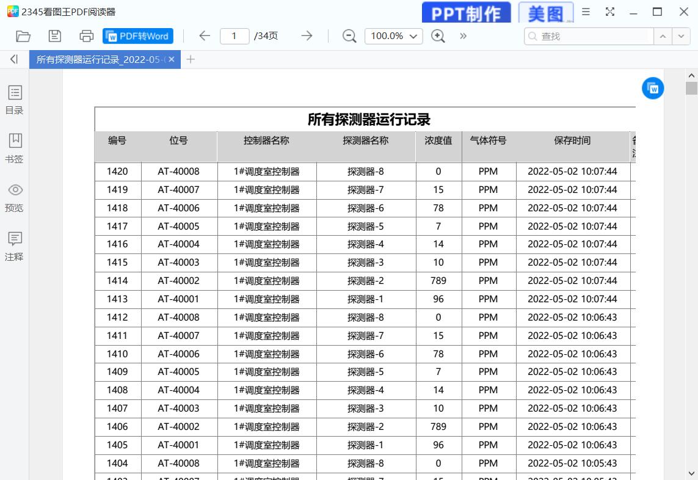Click the zoom out magnifier icon
The width and height of the screenshot is (698, 480).
pos(349,36)
